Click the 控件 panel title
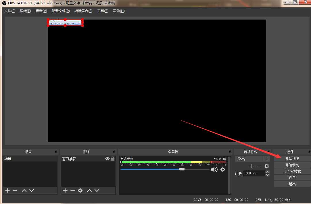 tap(290, 152)
